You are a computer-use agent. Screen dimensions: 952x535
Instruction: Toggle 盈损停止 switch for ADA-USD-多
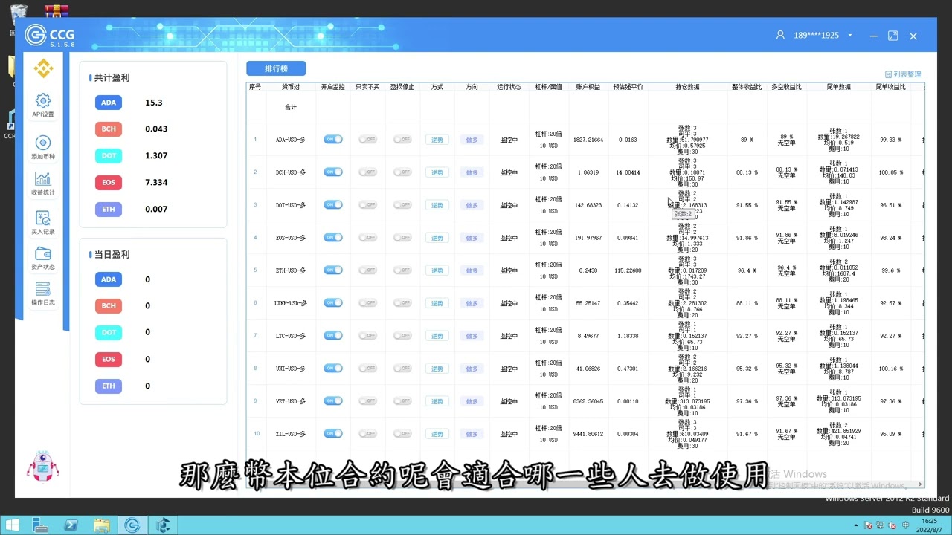[402, 139]
